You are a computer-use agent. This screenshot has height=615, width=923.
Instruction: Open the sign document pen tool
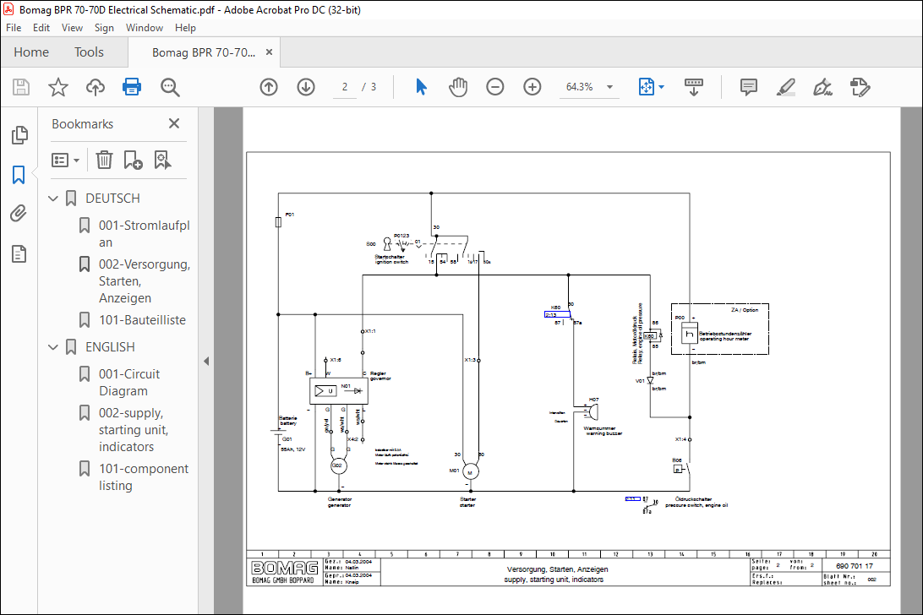822,87
